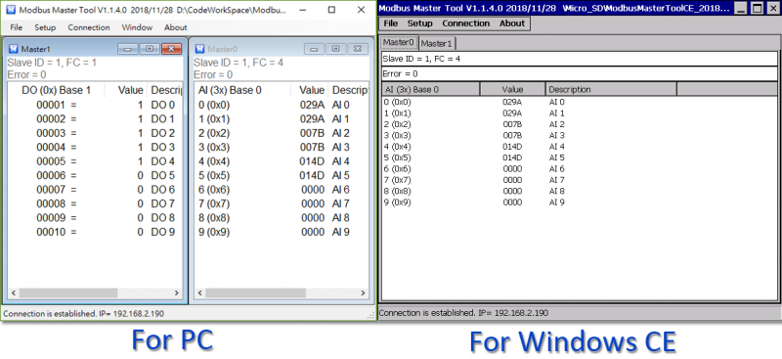Click Value column header in PC Master0 window
The image size is (782, 359).
[310, 90]
